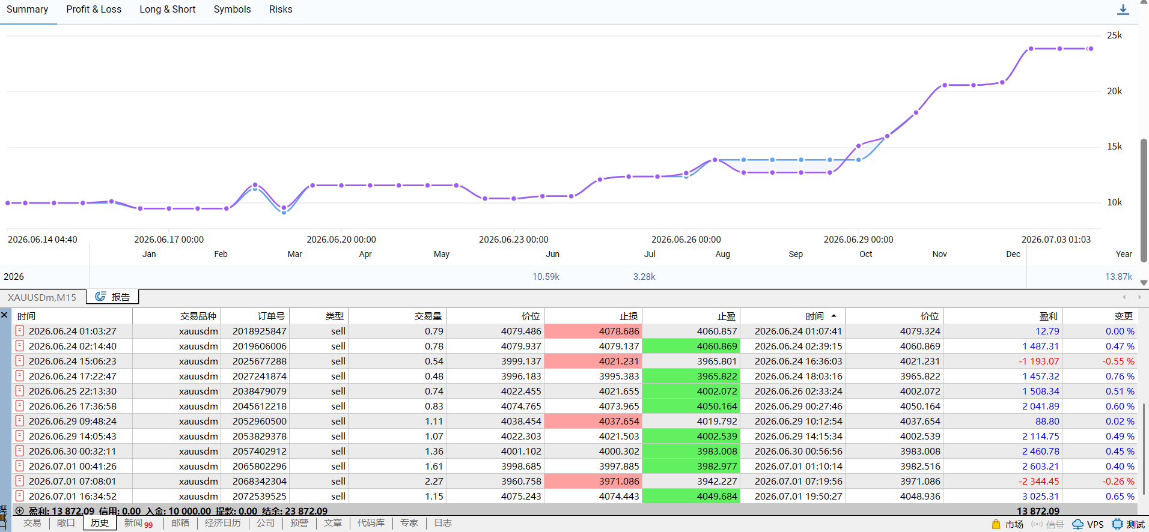Click the order icon for row 2026.06.25 22:13:30
Viewport: 1149px width, 532px height.
pyautogui.click(x=20, y=391)
